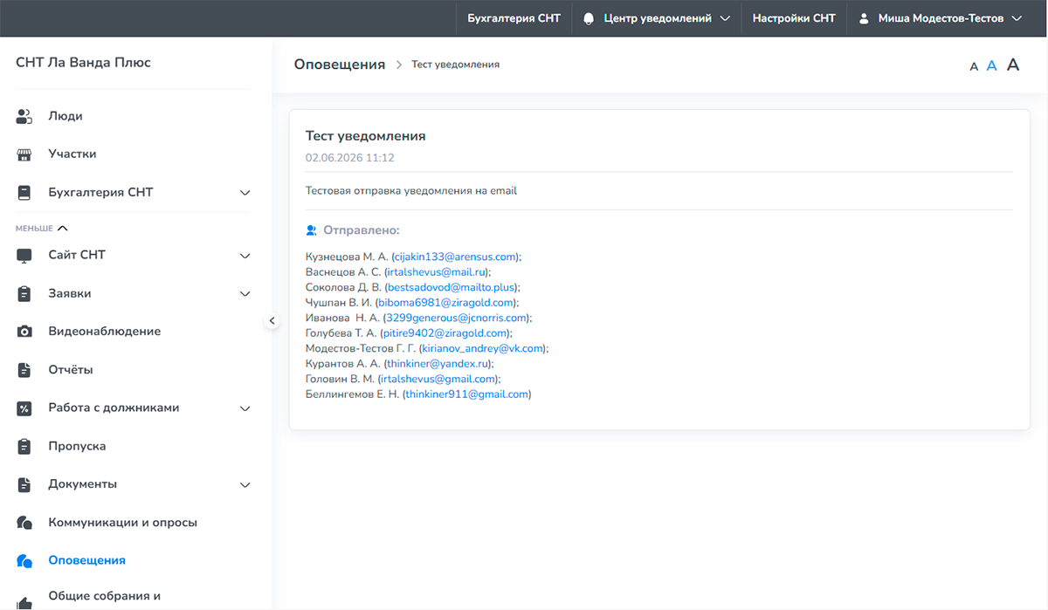Click the Оповещения breadcrumb link
The height and width of the screenshot is (610, 1048).
click(340, 65)
